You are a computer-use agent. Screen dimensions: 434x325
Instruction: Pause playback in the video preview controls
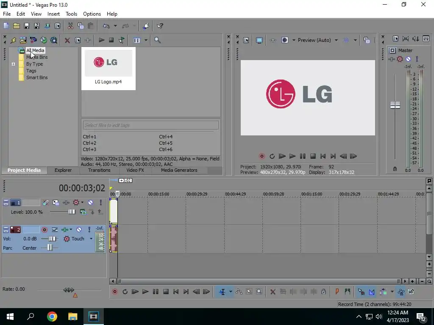tap(303, 156)
